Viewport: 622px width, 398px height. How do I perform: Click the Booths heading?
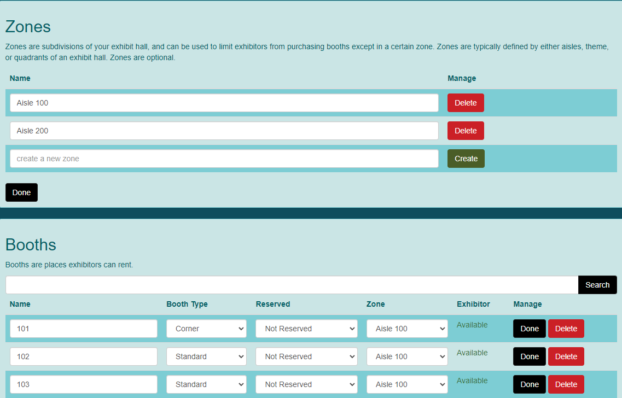point(31,244)
